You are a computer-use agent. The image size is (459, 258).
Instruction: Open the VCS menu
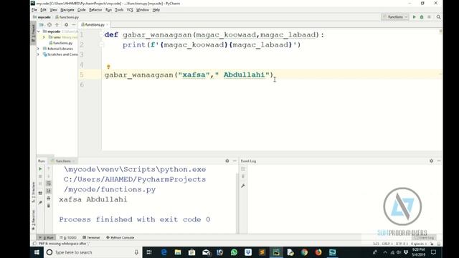tap(130, 10)
